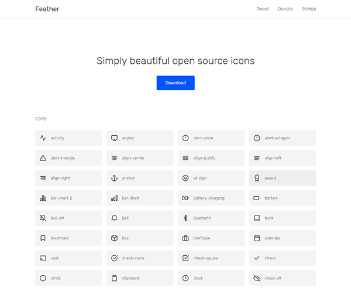This screenshot has width=351, height=288.
Task: Select the at-sign icon
Action: tap(185, 178)
